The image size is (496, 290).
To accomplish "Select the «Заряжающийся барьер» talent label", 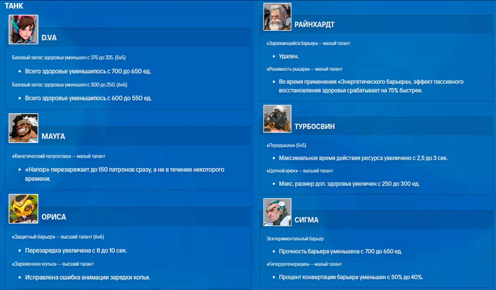I will click(292, 43).
